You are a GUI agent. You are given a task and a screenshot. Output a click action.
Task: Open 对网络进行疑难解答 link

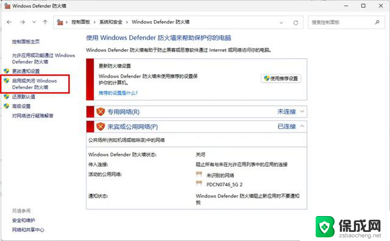point(32,116)
